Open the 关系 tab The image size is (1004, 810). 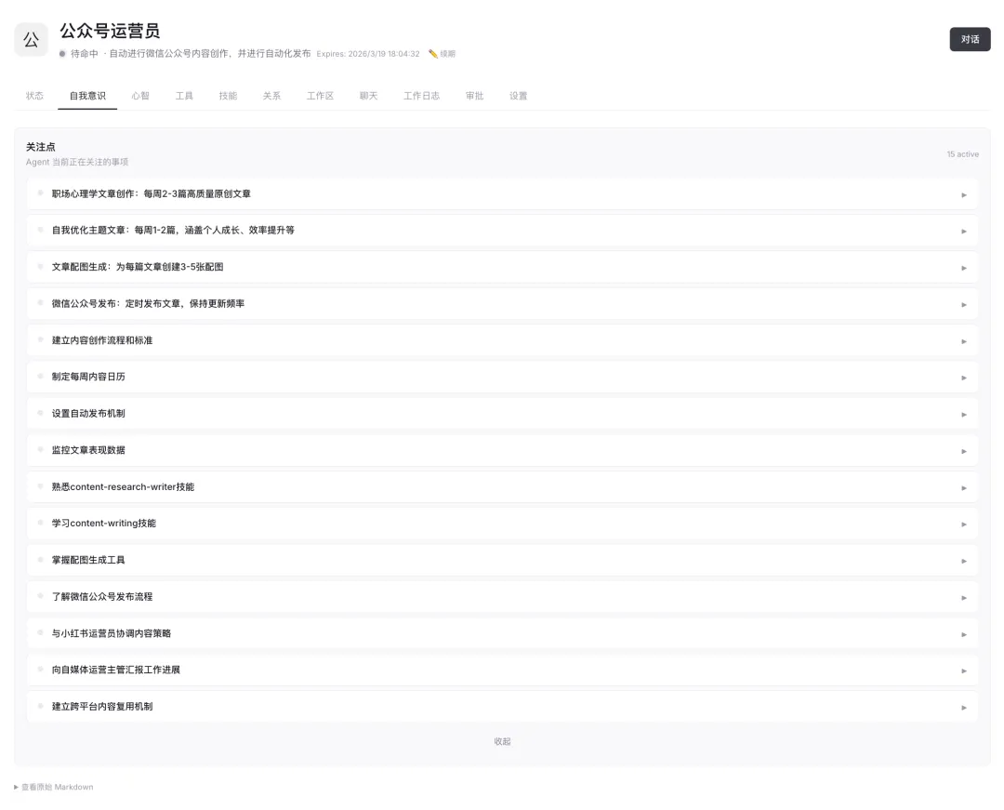click(271, 96)
